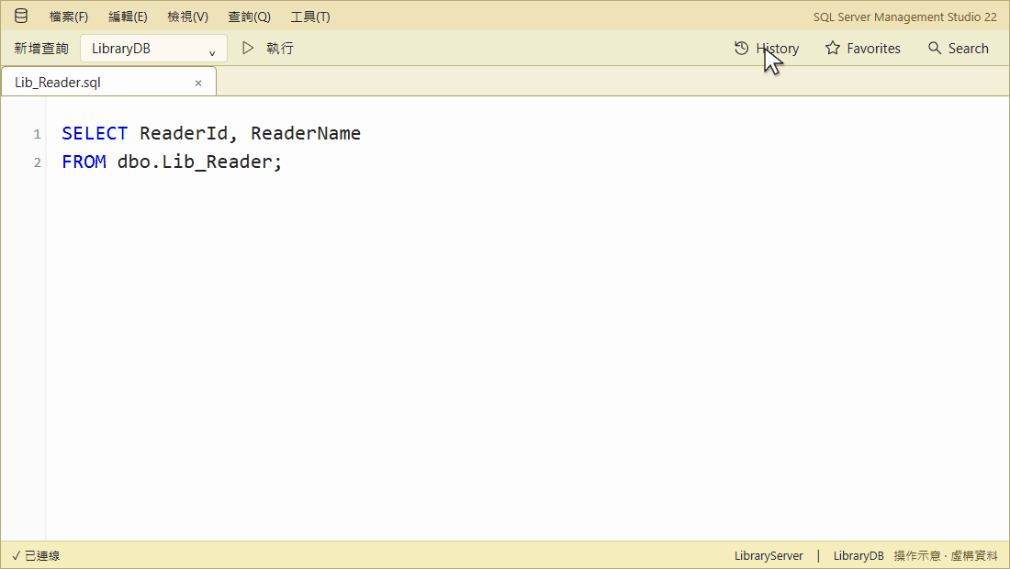Click 操作示意 · 虛構資料 in status bar
The width and height of the screenshot is (1010, 569).
(946, 555)
